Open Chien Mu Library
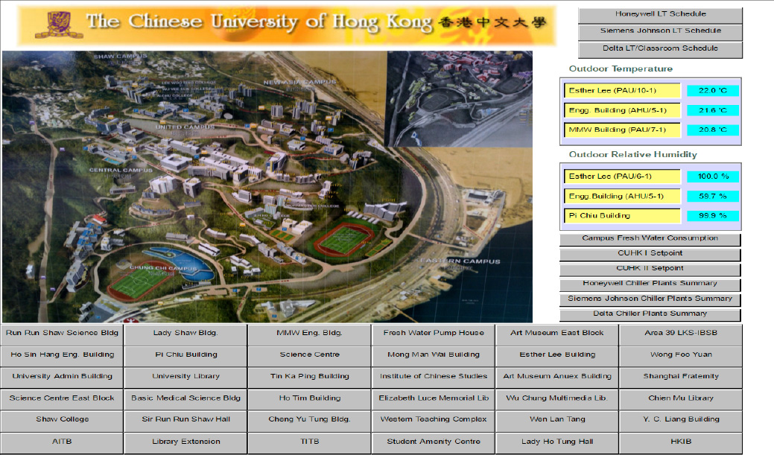 click(681, 400)
